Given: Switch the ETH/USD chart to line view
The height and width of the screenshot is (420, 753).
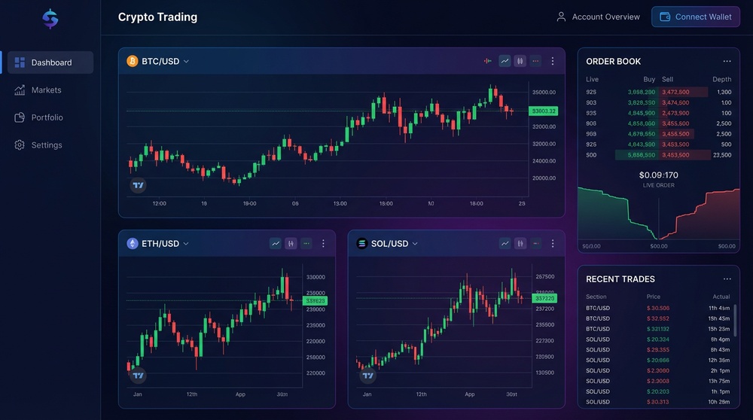Looking at the screenshot, I should point(276,243).
